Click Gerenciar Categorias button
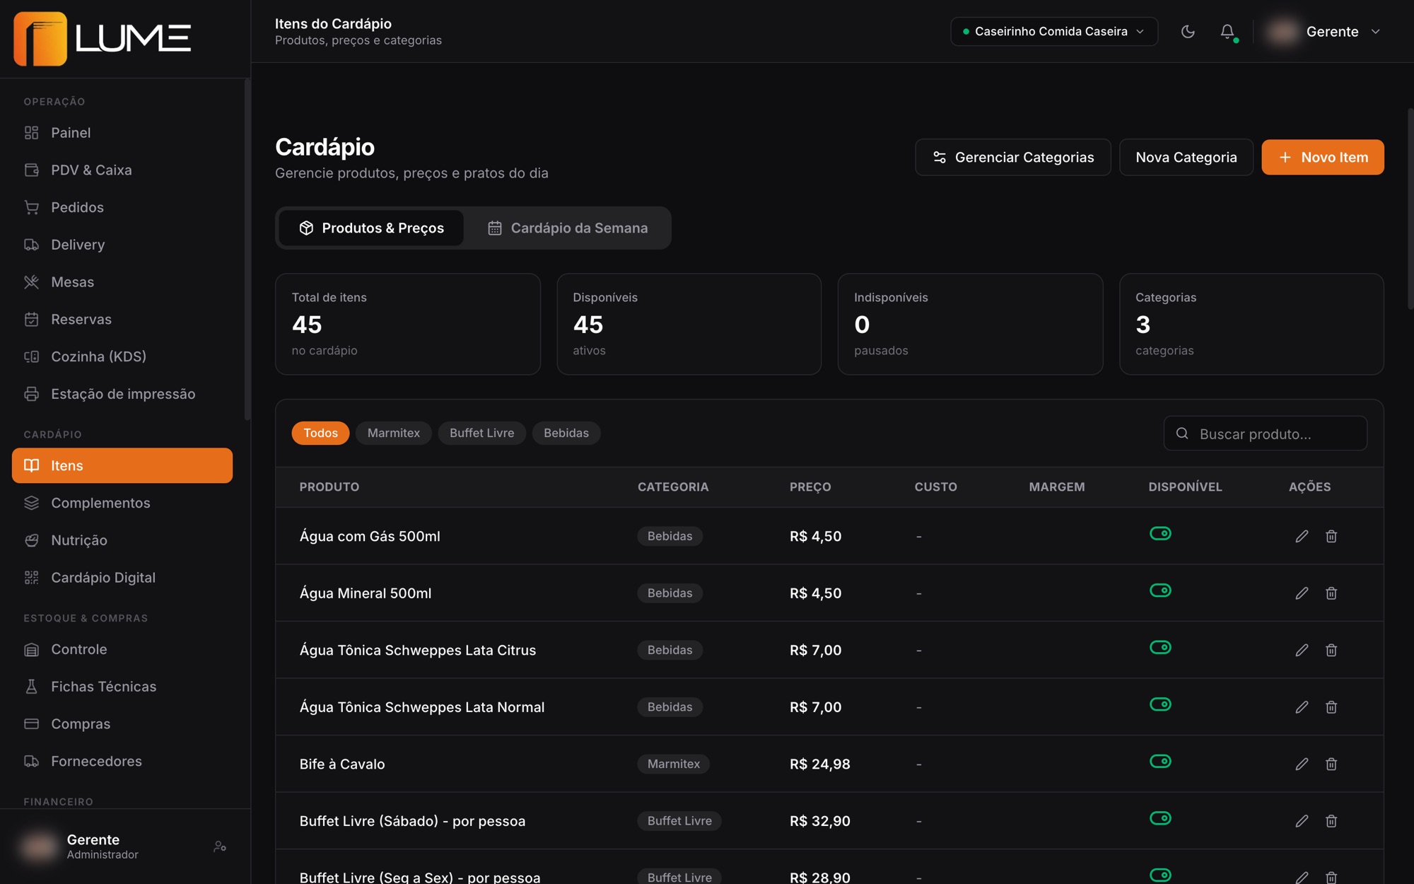The width and height of the screenshot is (1414, 884). click(x=1012, y=157)
